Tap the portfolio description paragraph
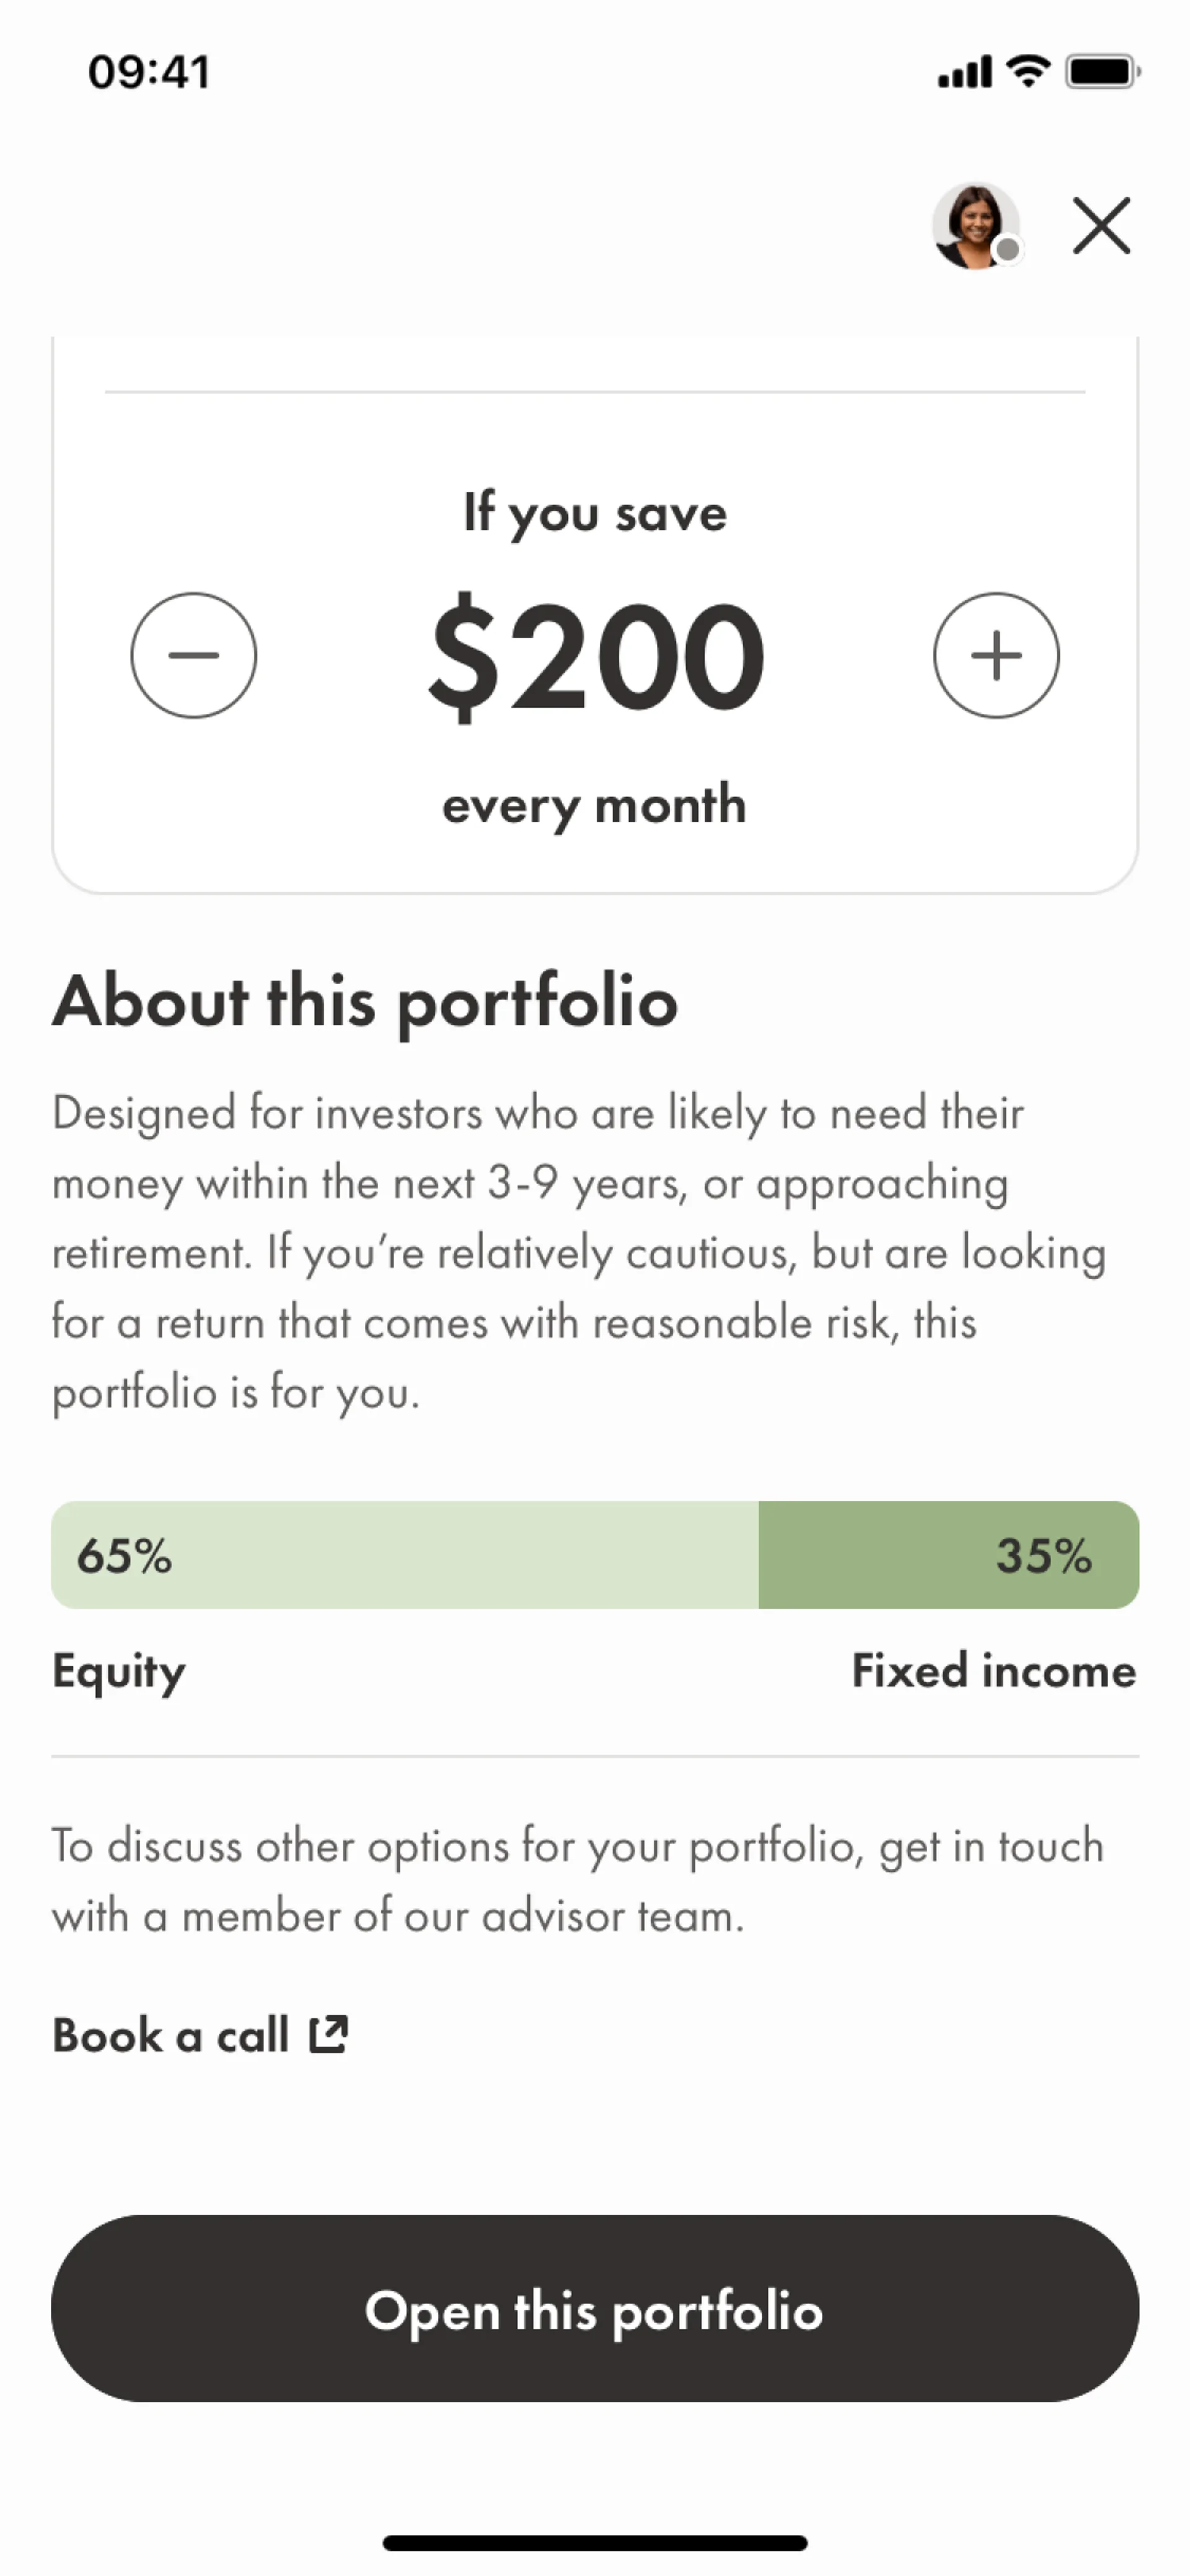The height and width of the screenshot is (2576, 1190). pos(580,1253)
